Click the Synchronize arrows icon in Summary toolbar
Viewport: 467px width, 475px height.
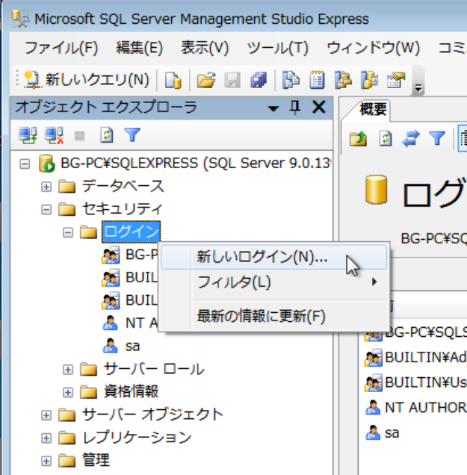click(x=411, y=139)
